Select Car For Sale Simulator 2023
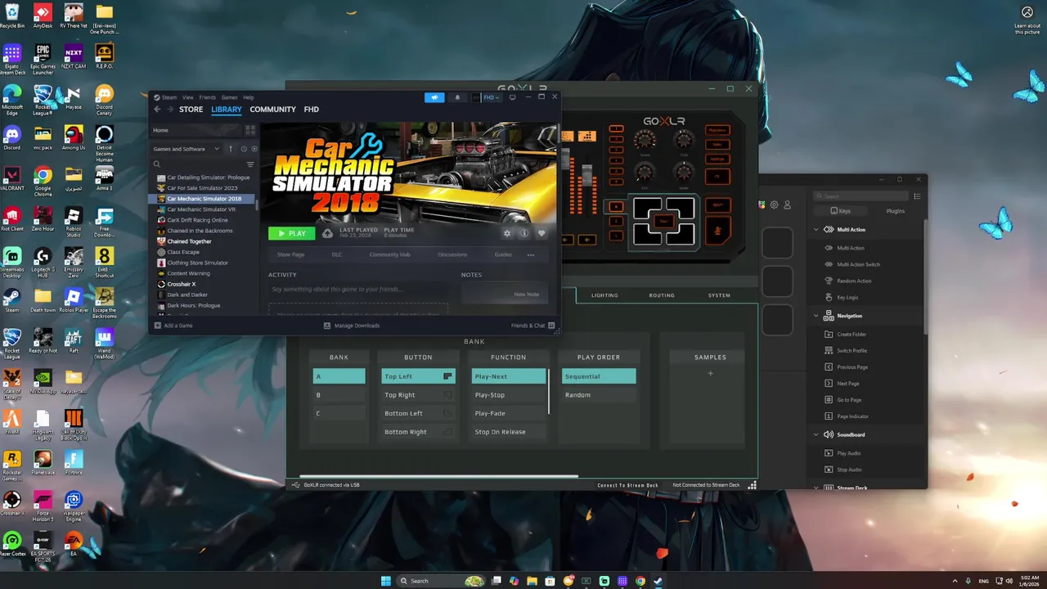 (202, 188)
